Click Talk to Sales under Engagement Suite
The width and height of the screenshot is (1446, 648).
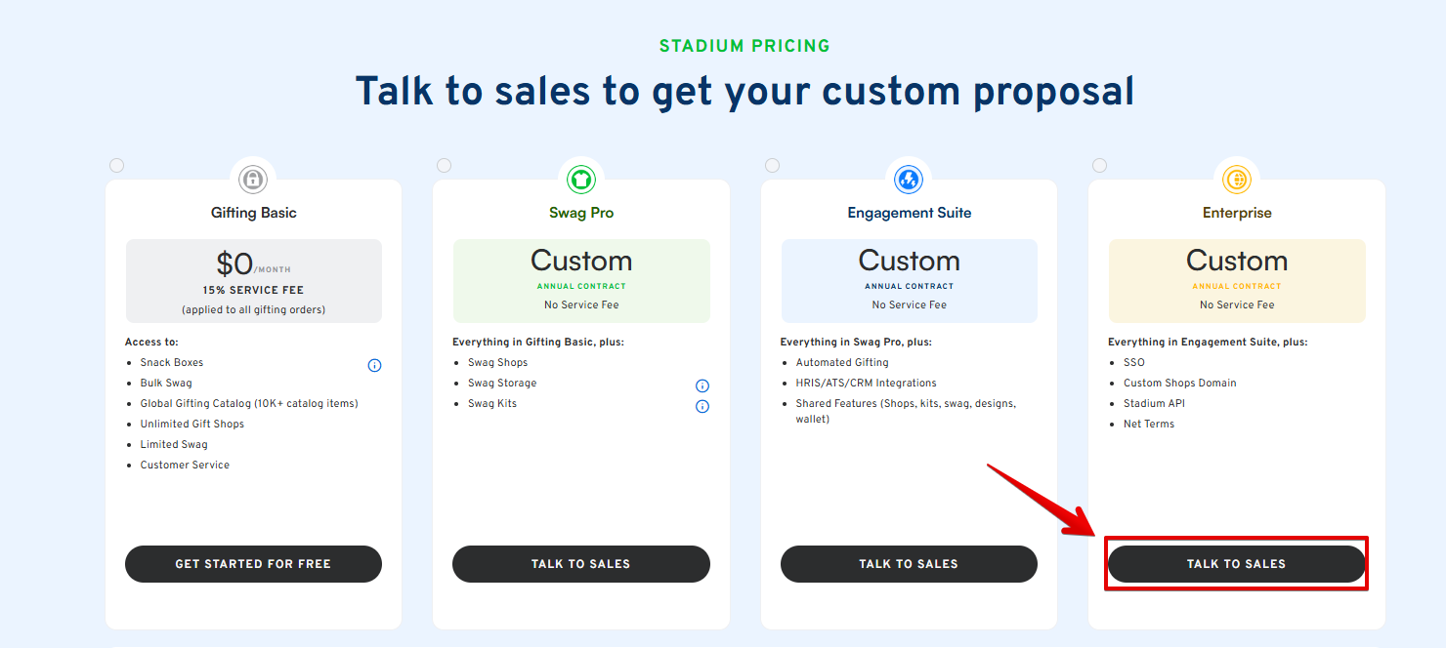pyautogui.click(x=909, y=564)
